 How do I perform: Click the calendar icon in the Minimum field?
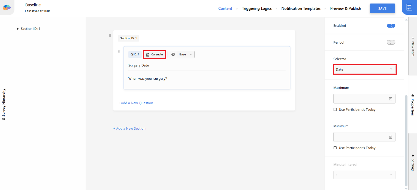pos(391,137)
